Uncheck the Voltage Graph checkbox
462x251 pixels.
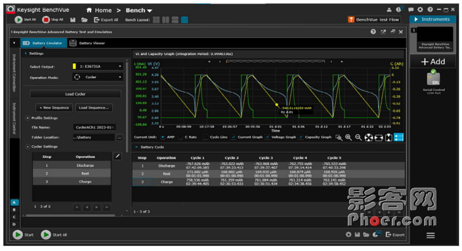267,137
